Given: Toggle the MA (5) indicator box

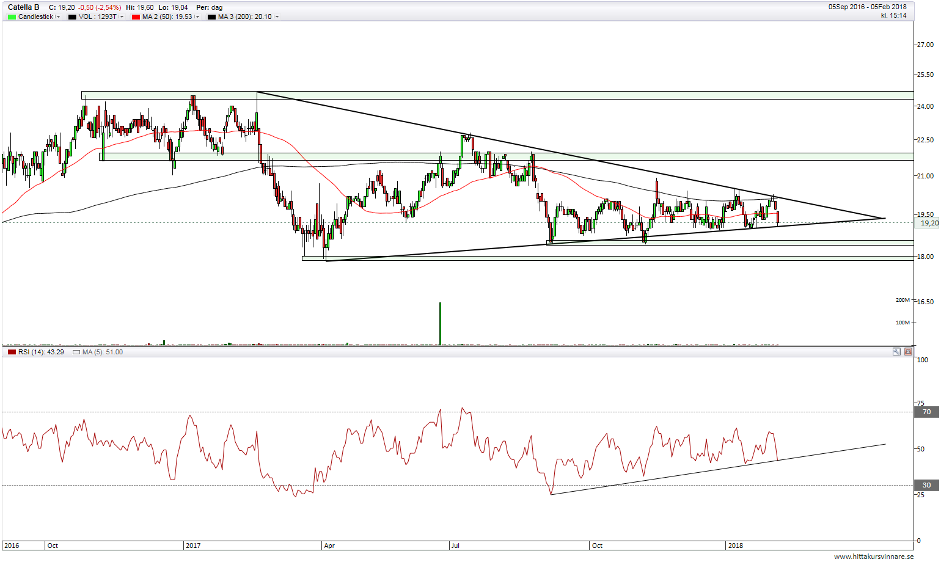Looking at the screenshot, I should tap(76, 352).
